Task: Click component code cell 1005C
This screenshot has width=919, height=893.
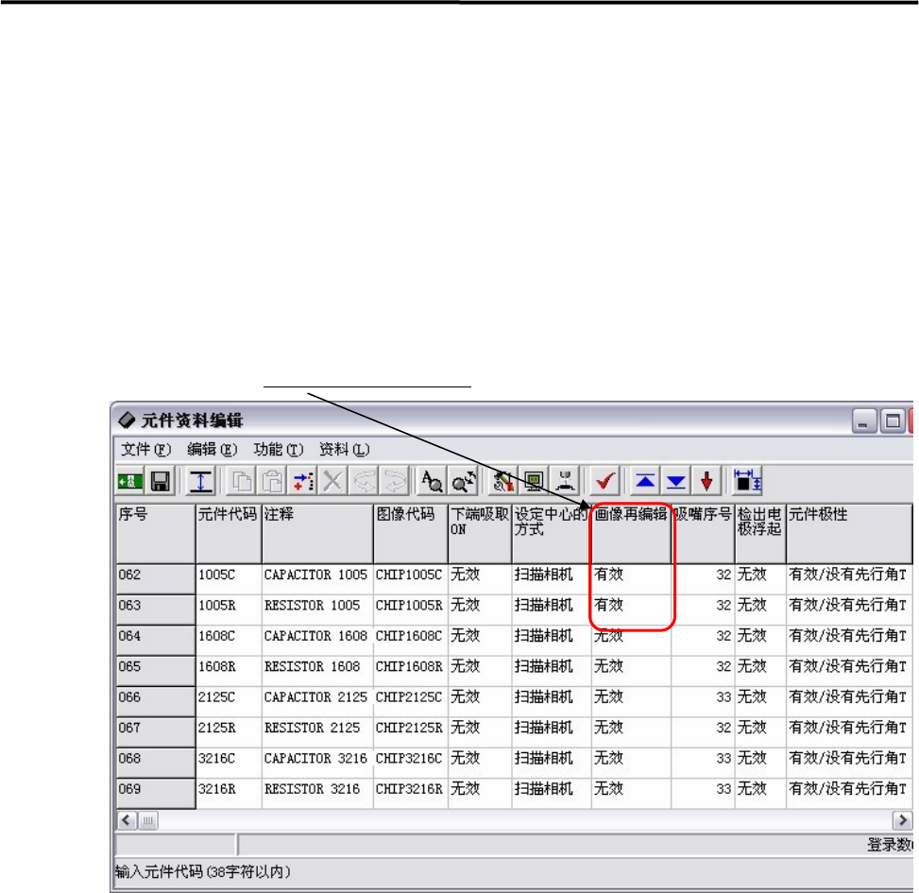Action: point(229,578)
